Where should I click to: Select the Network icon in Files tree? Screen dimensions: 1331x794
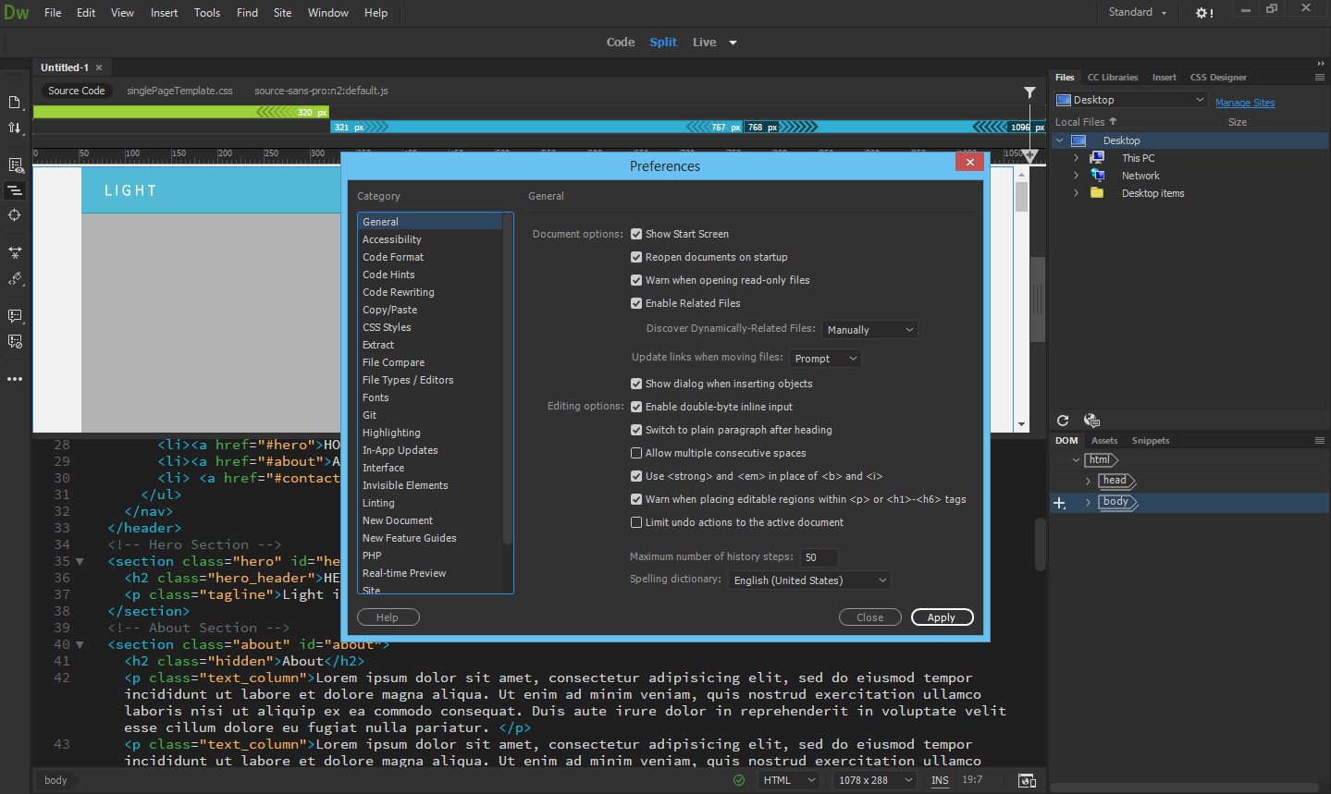point(1098,176)
